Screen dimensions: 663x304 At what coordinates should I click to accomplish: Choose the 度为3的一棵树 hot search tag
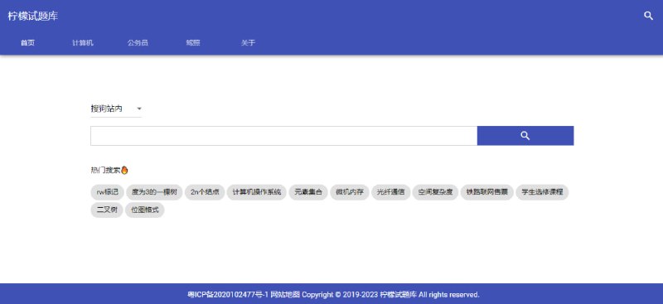[154, 192]
